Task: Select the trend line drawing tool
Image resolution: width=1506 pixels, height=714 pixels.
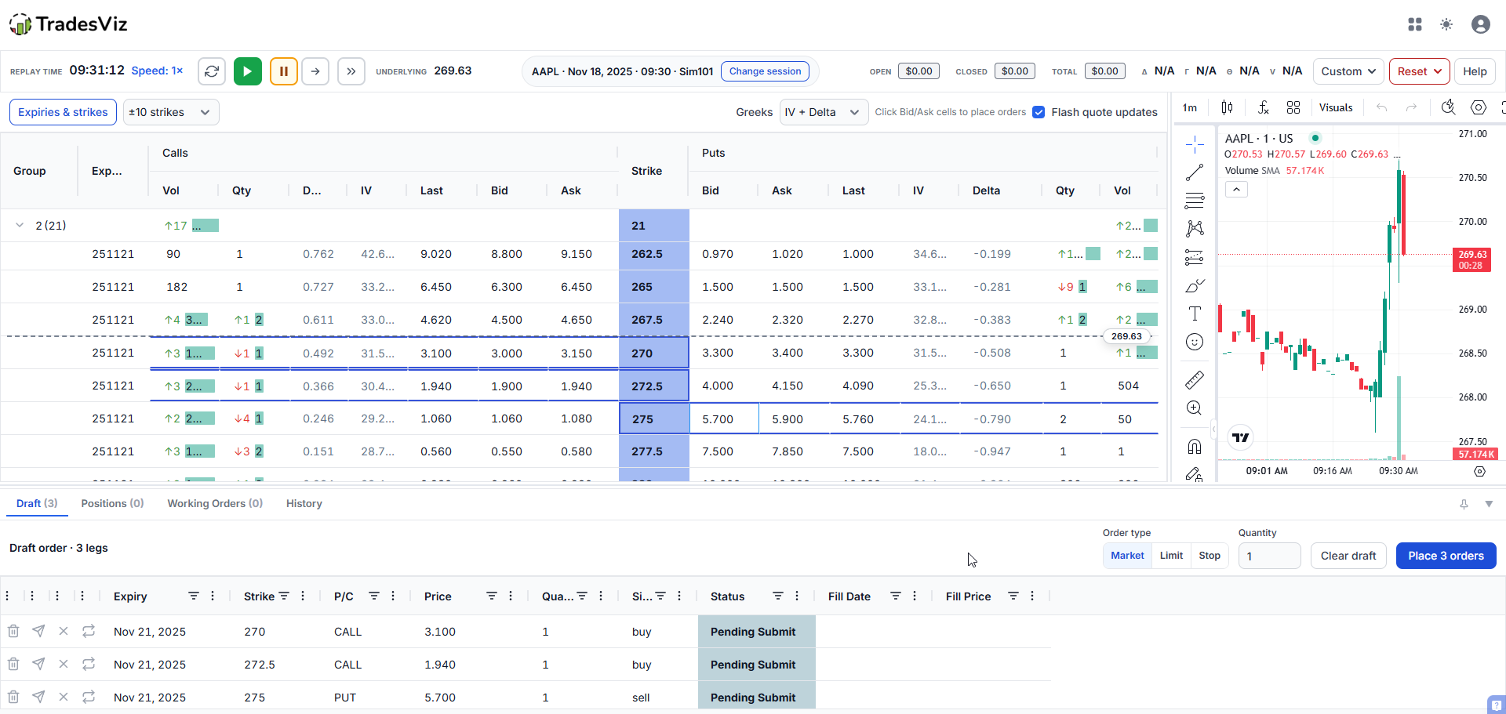Action: (x=1195, y=172)
